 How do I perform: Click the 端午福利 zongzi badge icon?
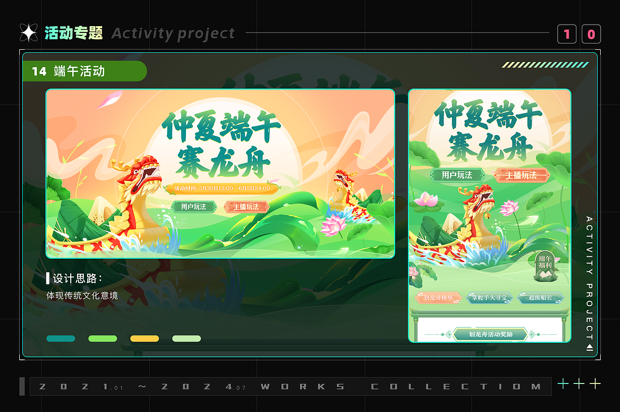point(545,266)
